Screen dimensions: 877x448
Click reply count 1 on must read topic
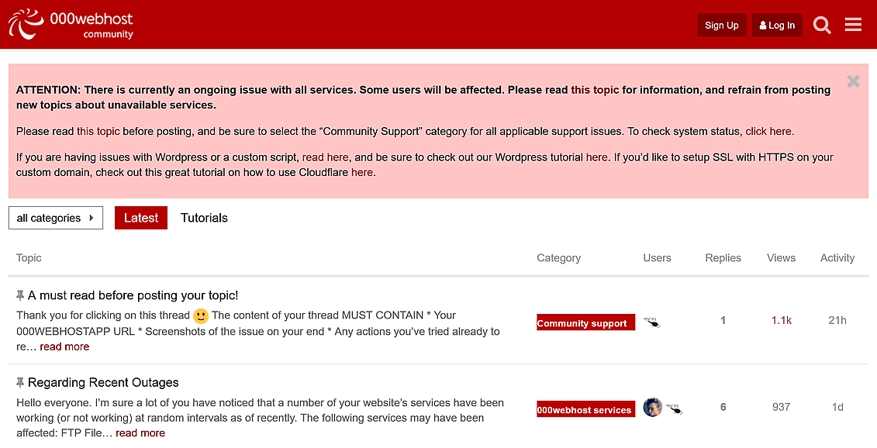(x=723, y=320)
